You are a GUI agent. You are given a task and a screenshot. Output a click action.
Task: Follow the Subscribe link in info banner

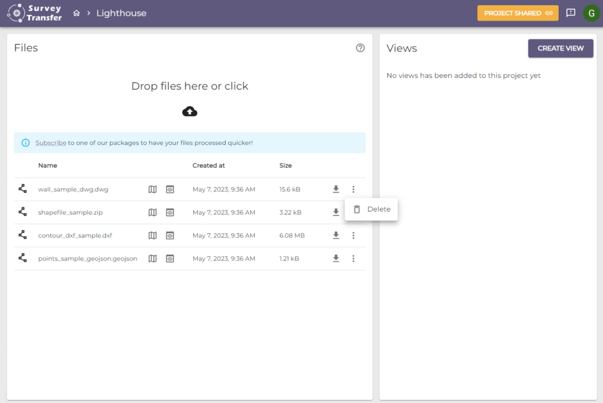click(51, 143)
